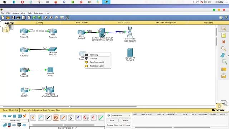Viewport: 229px width, 129px height.
Task: Choose the automatic connection type
Action: pyautogui.click(x=33, y=118)
